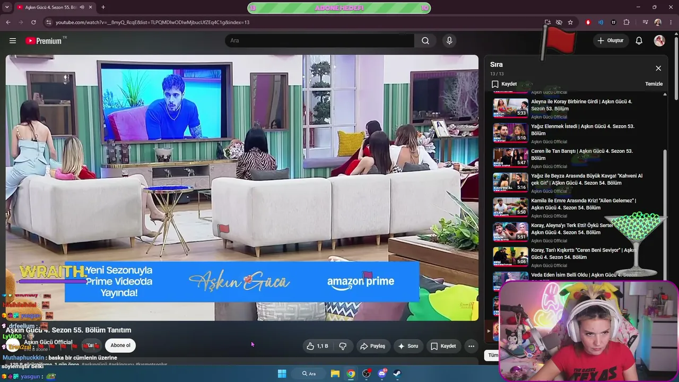
Task: Click the 5:06 duration thumbnail in queue
Action: click(510, 256)
